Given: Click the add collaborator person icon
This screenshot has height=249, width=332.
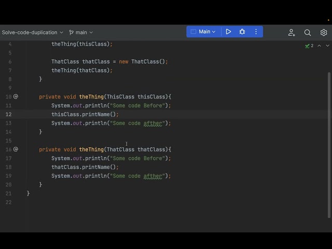Looking at the screenshot, I should [292, 33].
